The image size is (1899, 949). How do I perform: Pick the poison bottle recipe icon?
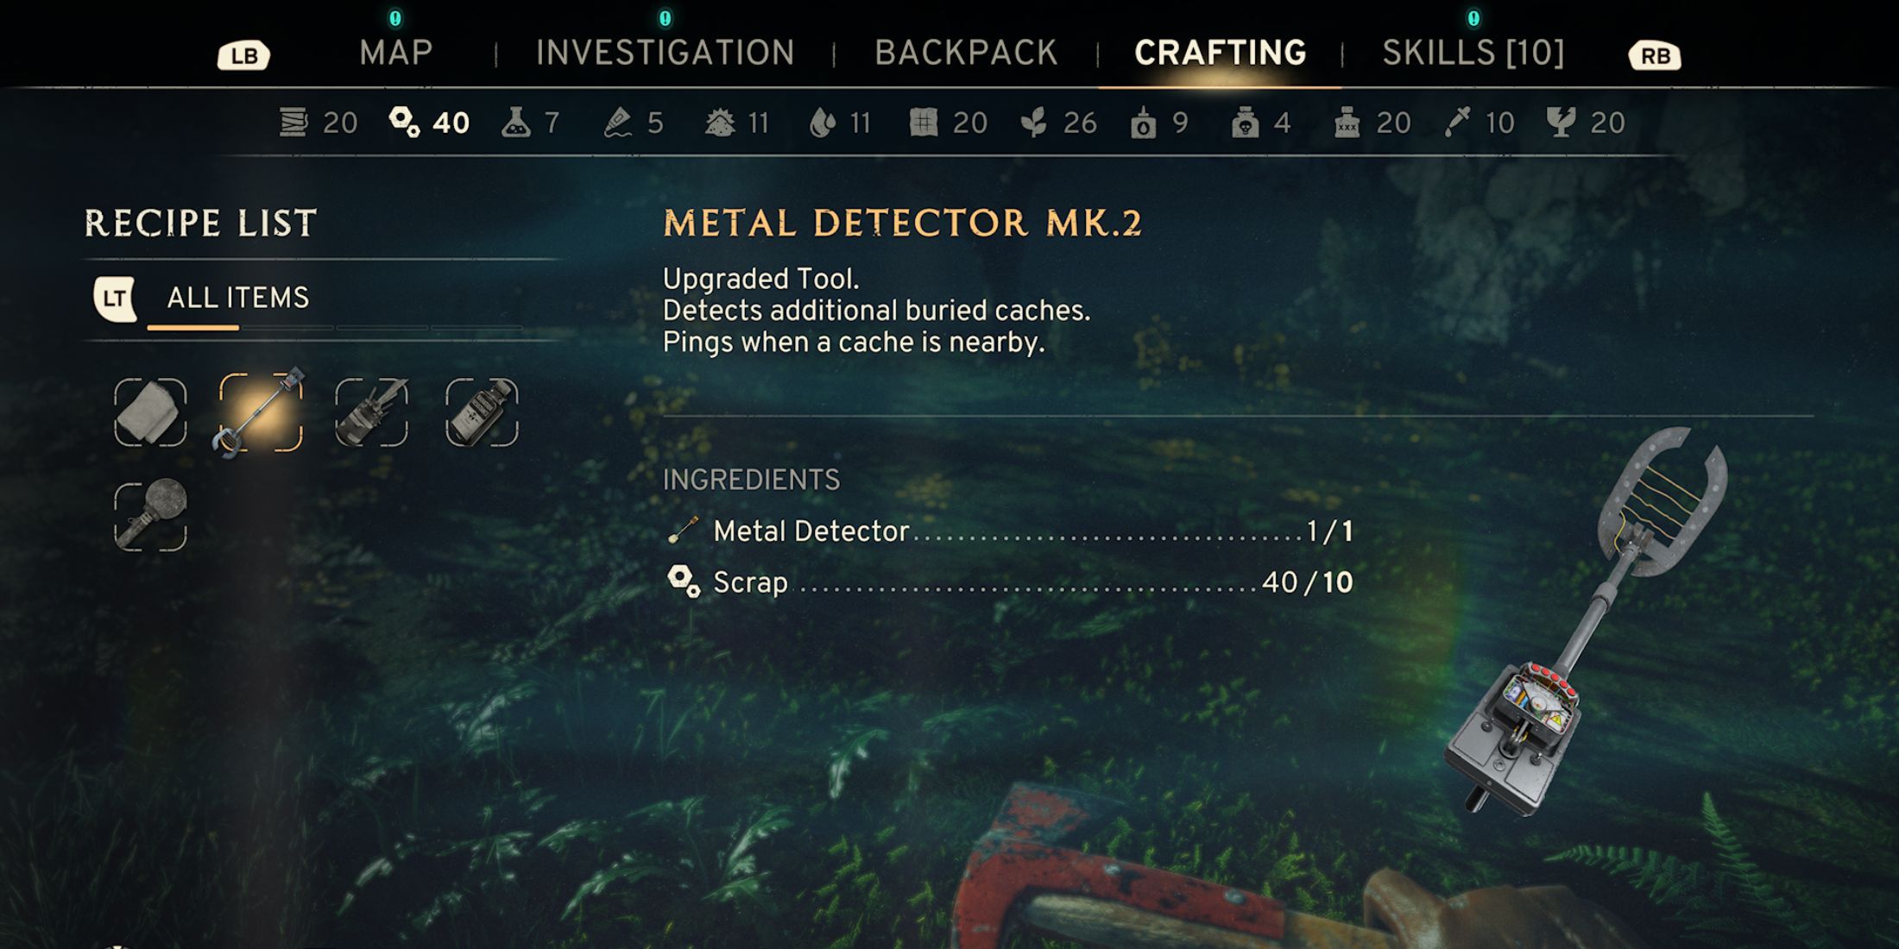point(482,412)
